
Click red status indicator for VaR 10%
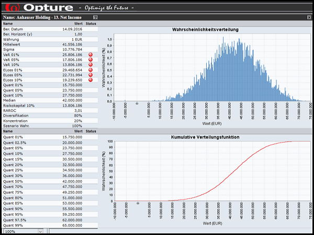coord(90,65)
